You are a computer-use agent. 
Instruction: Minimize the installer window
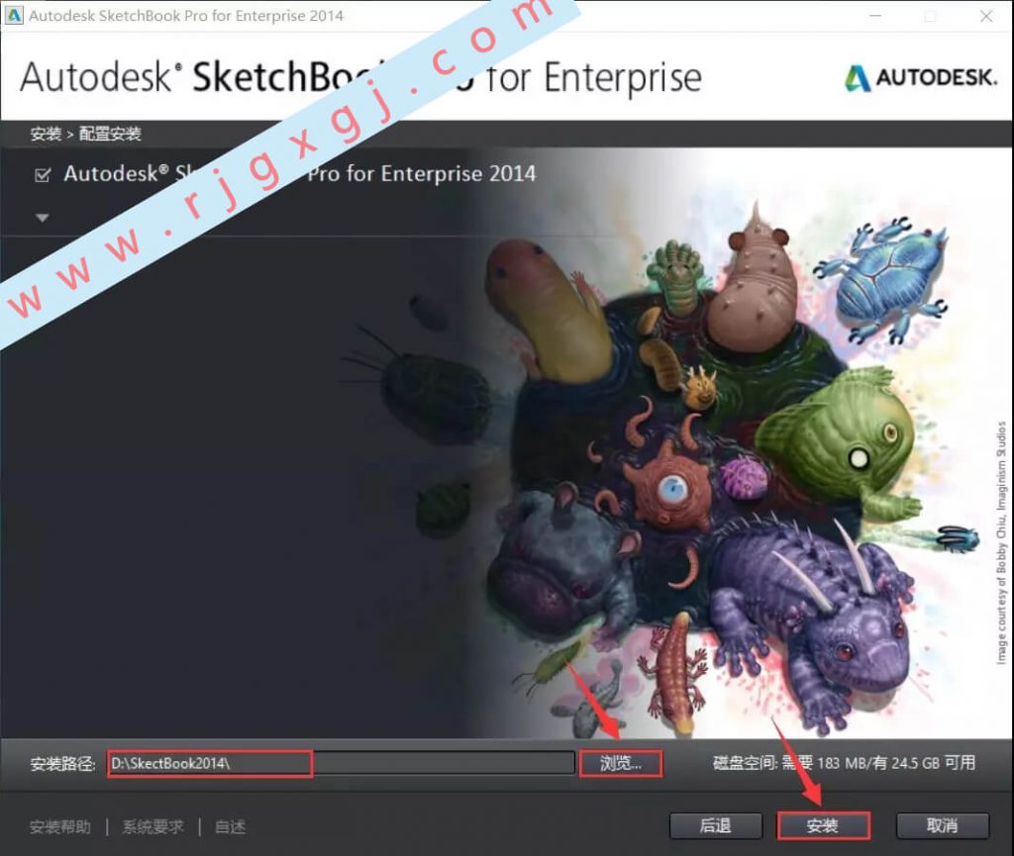[875, 16]
